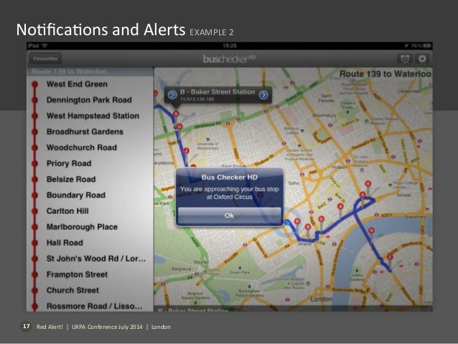The width and height of the screenshot is (458, 344).
Task: Tap the Holborn label on the map
Action: [340, 167]
